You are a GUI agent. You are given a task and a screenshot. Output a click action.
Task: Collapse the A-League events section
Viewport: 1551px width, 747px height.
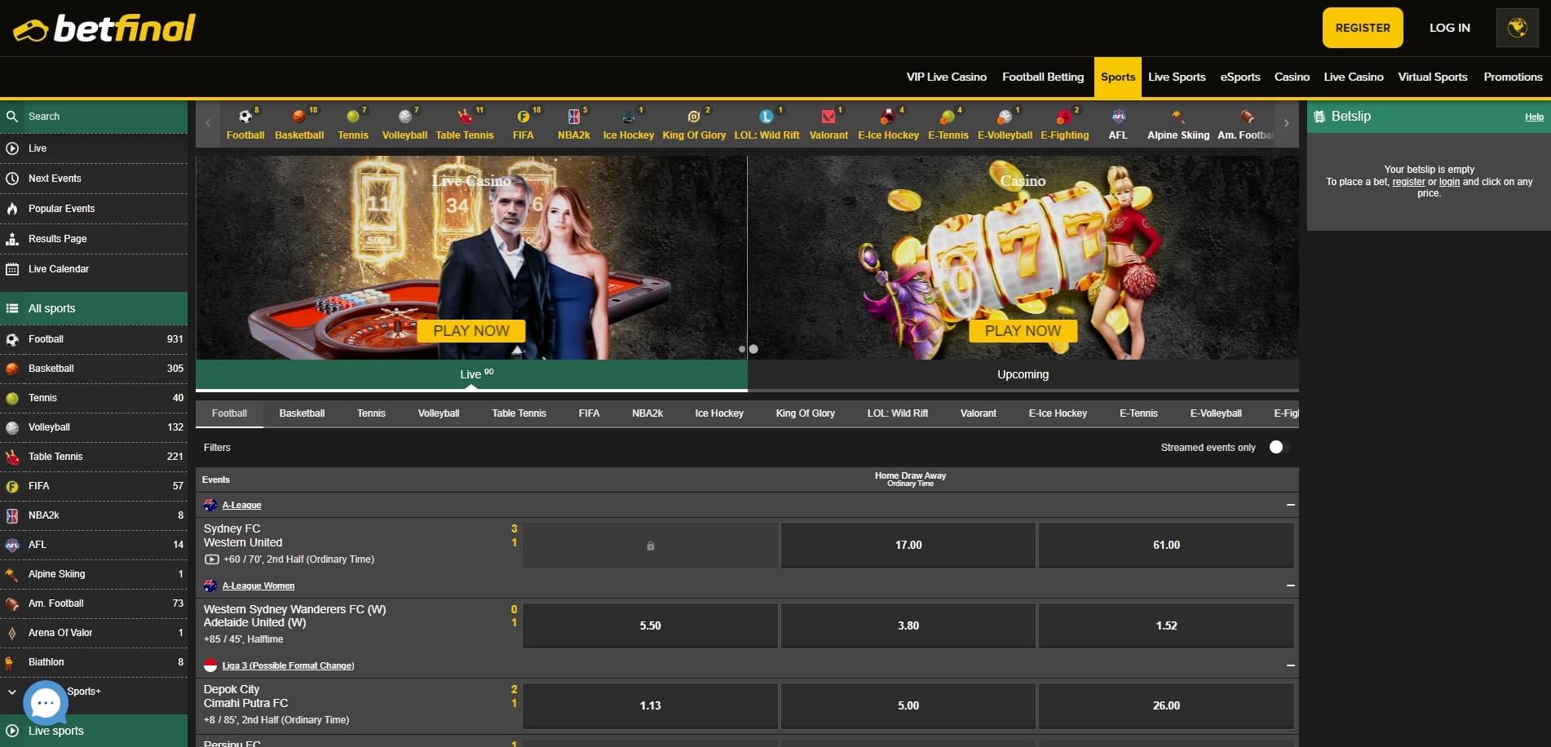1291,505
